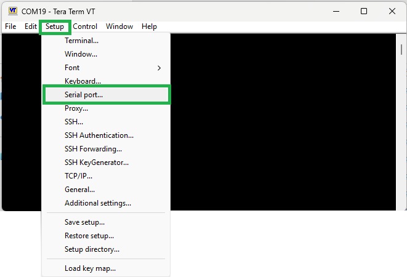Open the Help menu
This screenshot has width=407, height=277.
coord(149,26)
